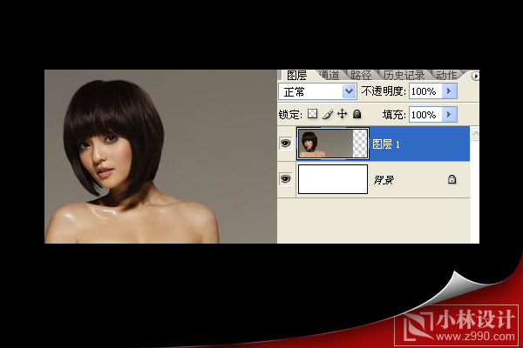Open the layers panel flyout menu arrow
The image size is (523, 348).
[x=475, y=76]
